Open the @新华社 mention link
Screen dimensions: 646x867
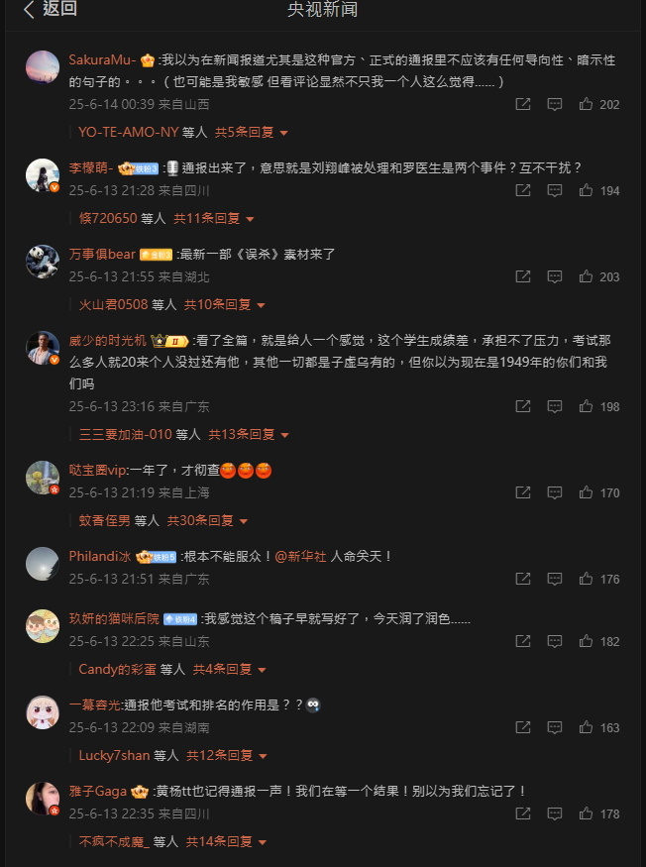coord(300,556)
